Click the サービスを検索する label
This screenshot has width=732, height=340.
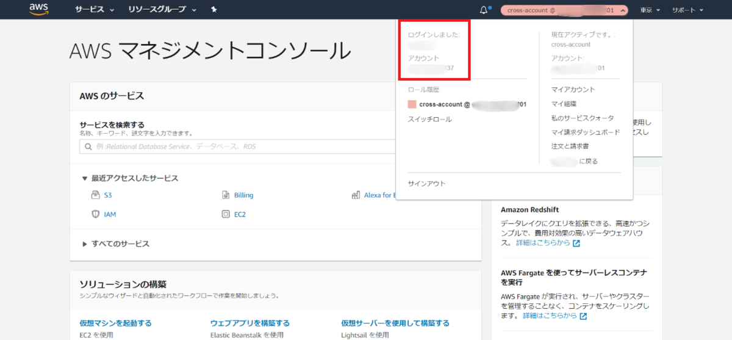tap(112, 125)
